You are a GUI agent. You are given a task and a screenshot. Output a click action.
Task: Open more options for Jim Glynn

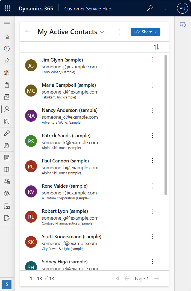coord(152,60)
